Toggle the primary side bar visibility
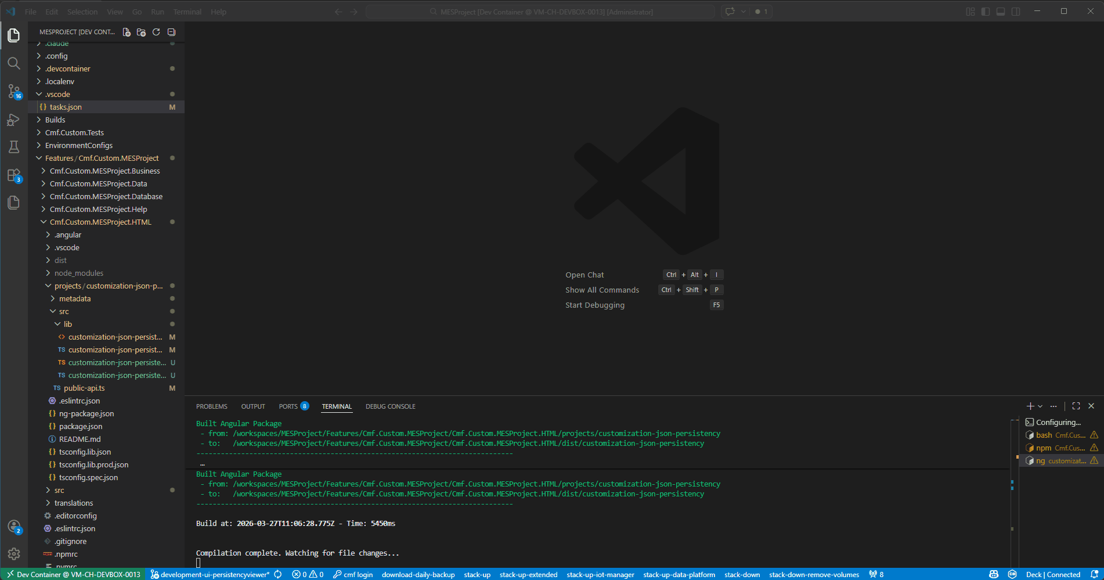The width and height of the screenshot is (1104, 580). click(986, 12)
